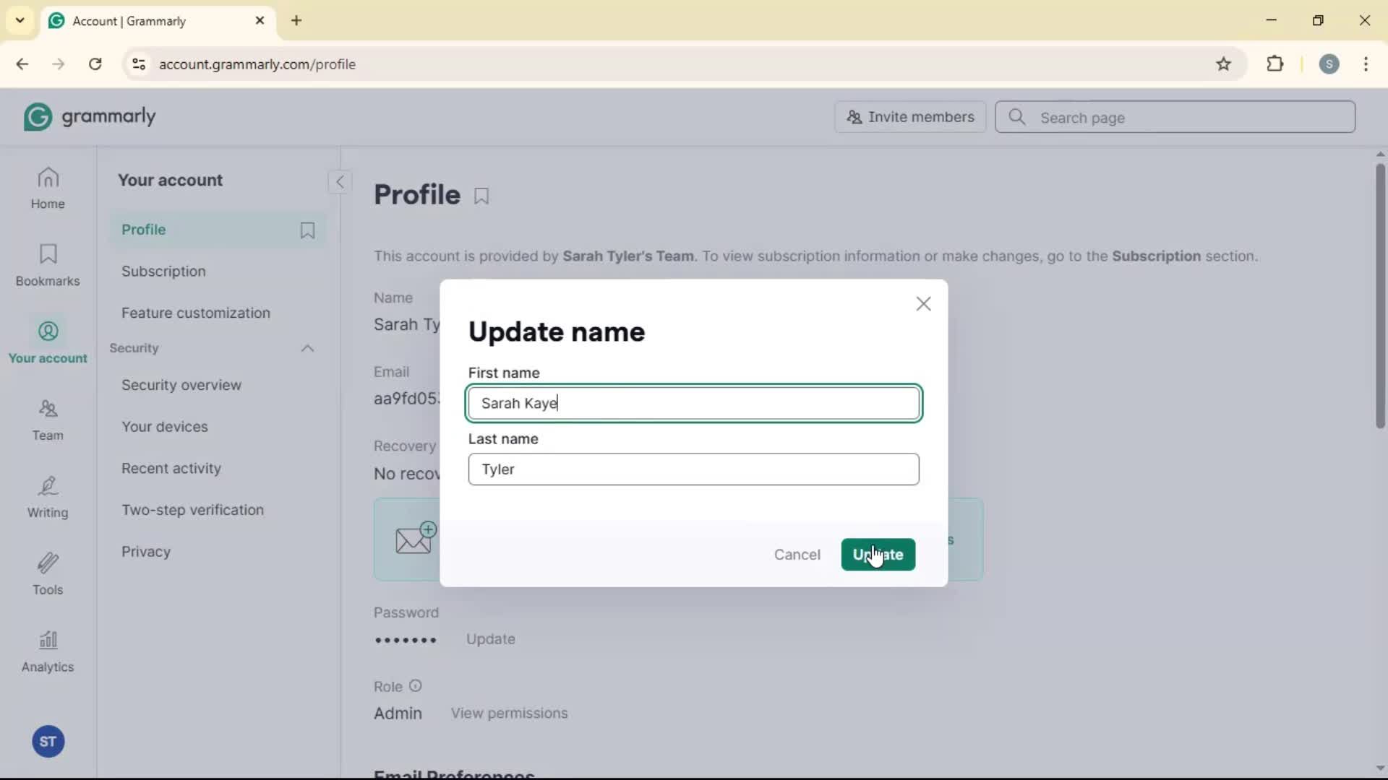The height and width of the screenshot is (780, 1388).
Task: Toggle bookmark next to Profile heading
Action: [x=481, y=196]
